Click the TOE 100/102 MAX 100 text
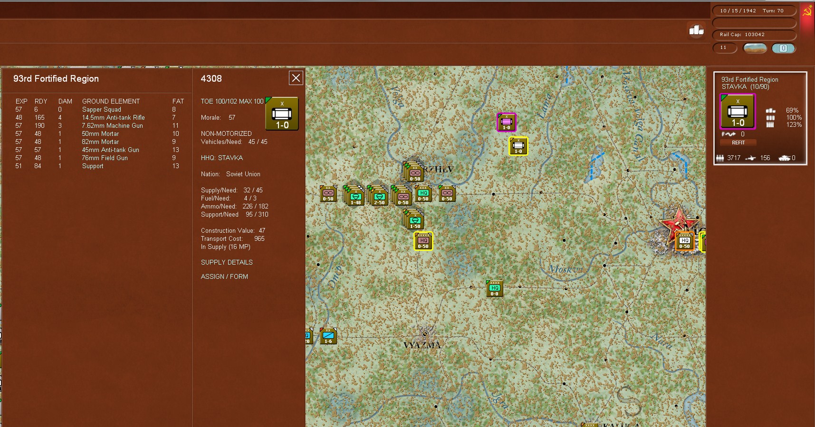This screenshot has height=427, width=815. point(232,101)
